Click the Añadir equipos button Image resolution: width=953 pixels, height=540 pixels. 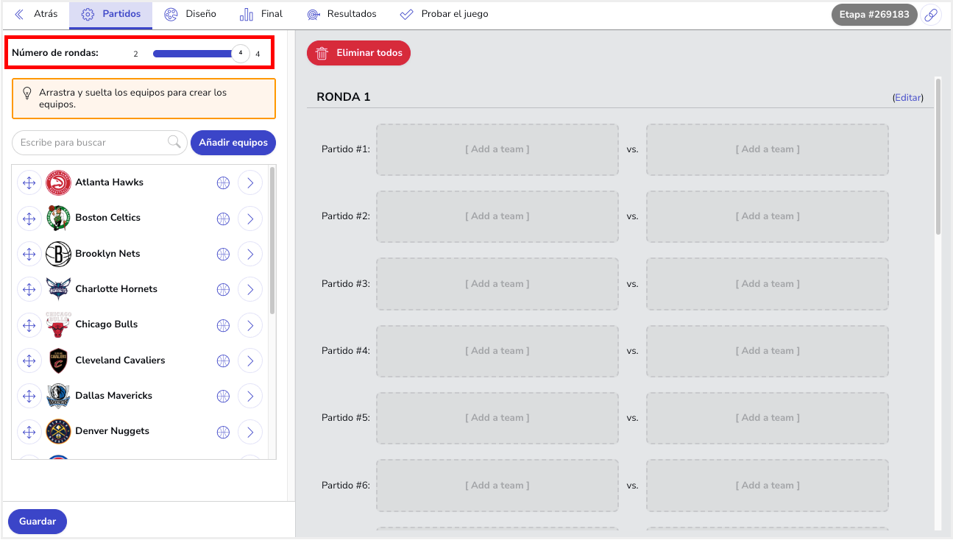click(233, 143)
